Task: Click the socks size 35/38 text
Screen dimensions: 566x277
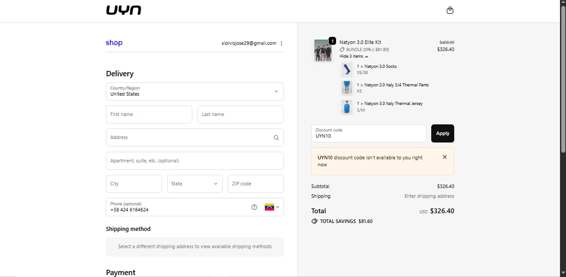Action: click(362, 73)
